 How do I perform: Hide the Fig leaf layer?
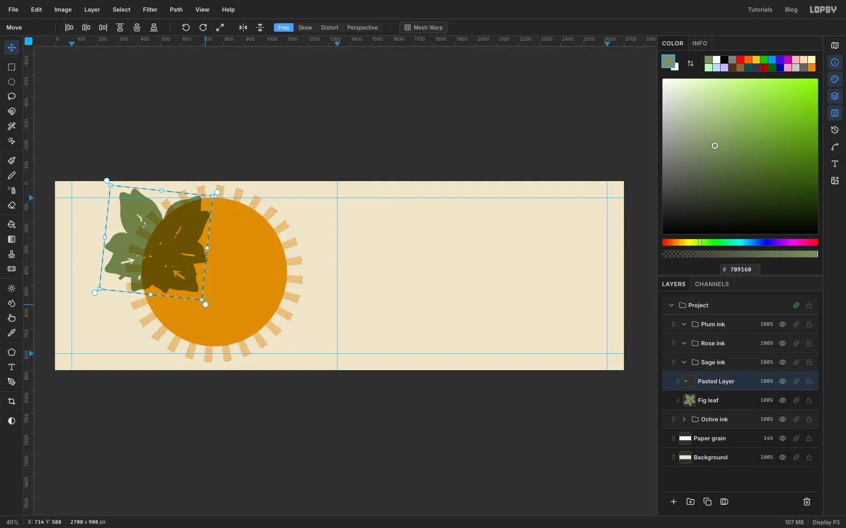coord(783,400)
